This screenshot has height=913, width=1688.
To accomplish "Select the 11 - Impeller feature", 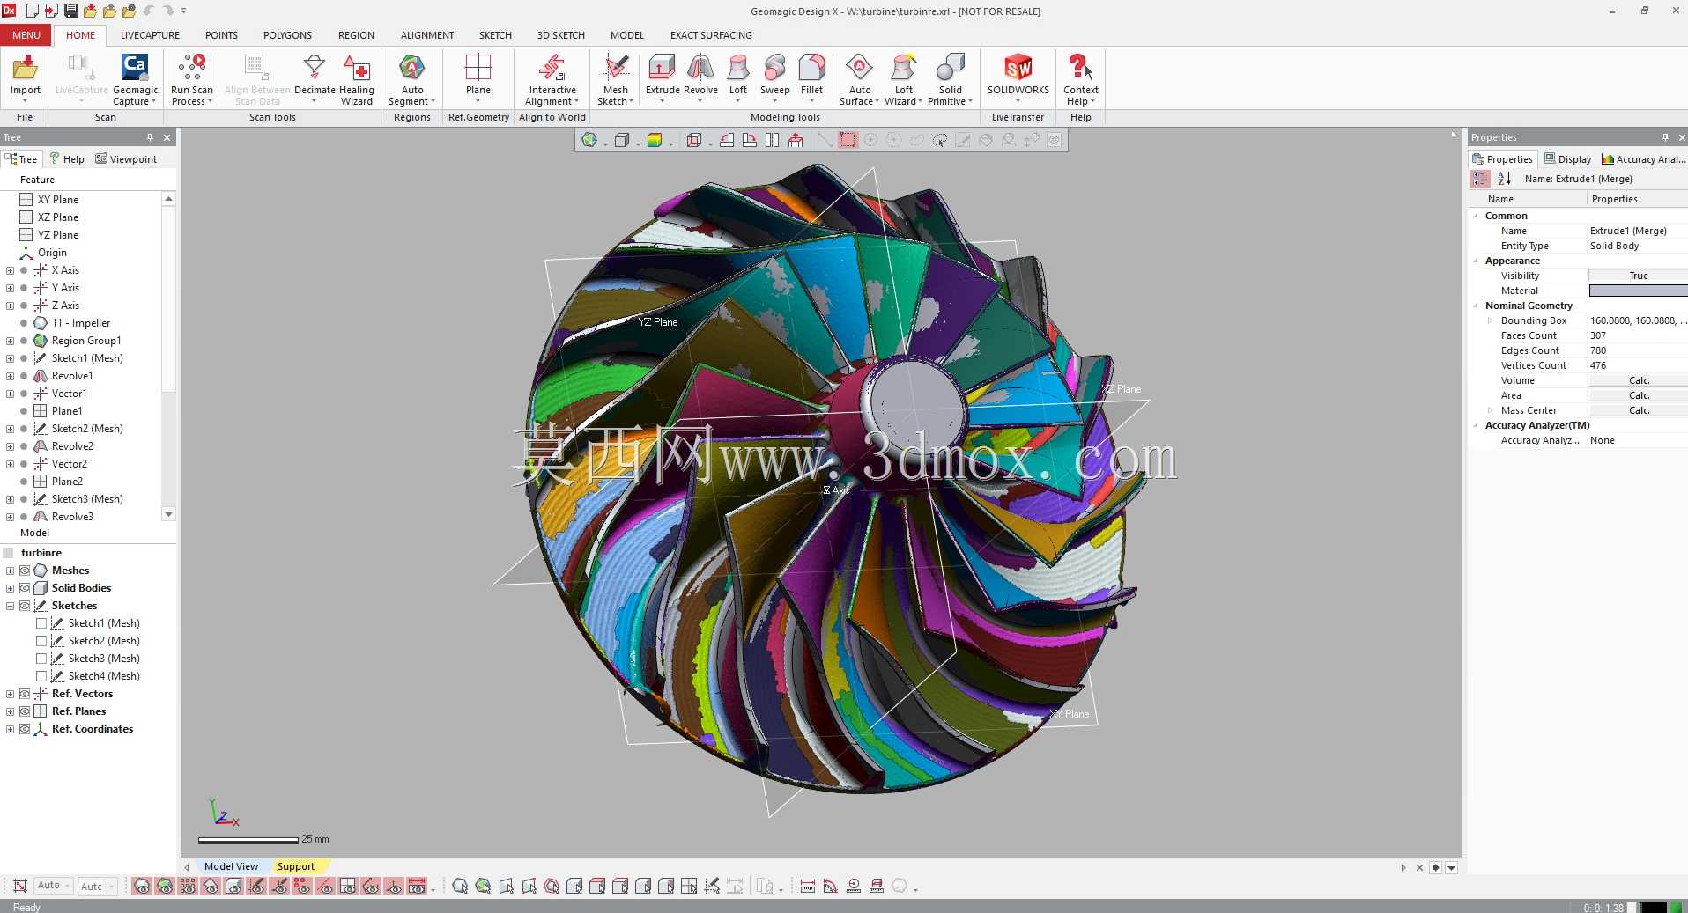I will pos(80,323).
